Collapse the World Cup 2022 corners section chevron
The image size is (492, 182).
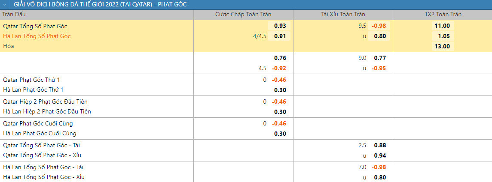[4, 4]
